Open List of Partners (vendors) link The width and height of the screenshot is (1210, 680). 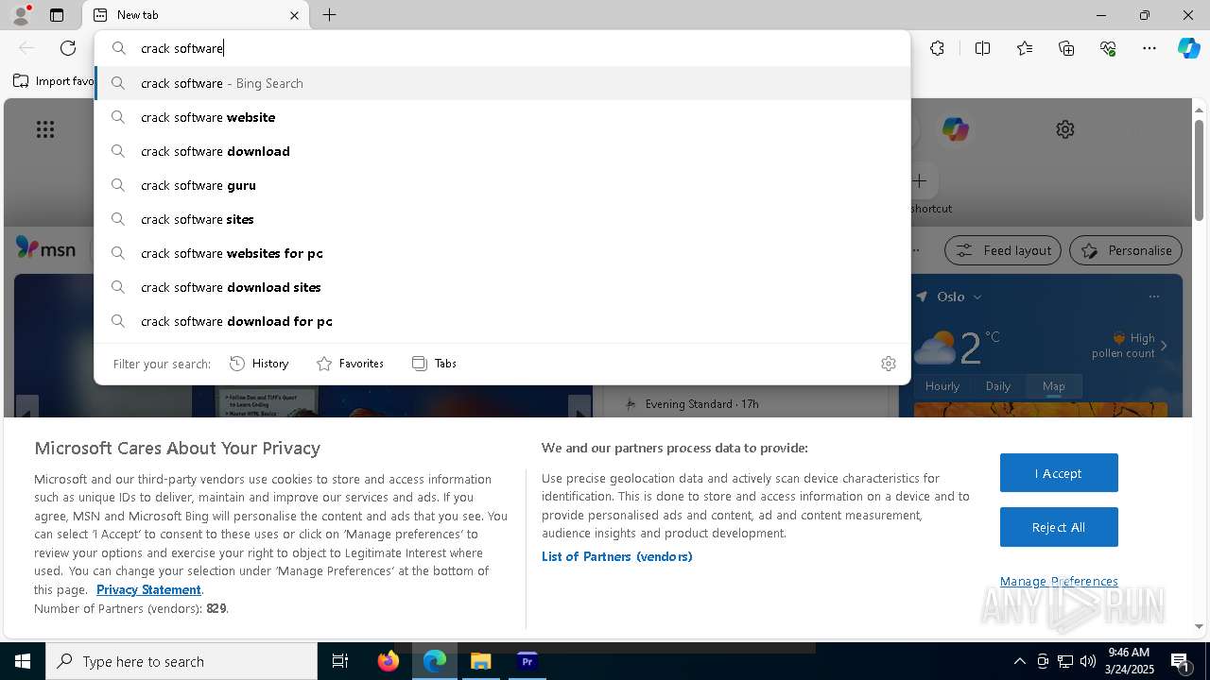tap(617, 556)
